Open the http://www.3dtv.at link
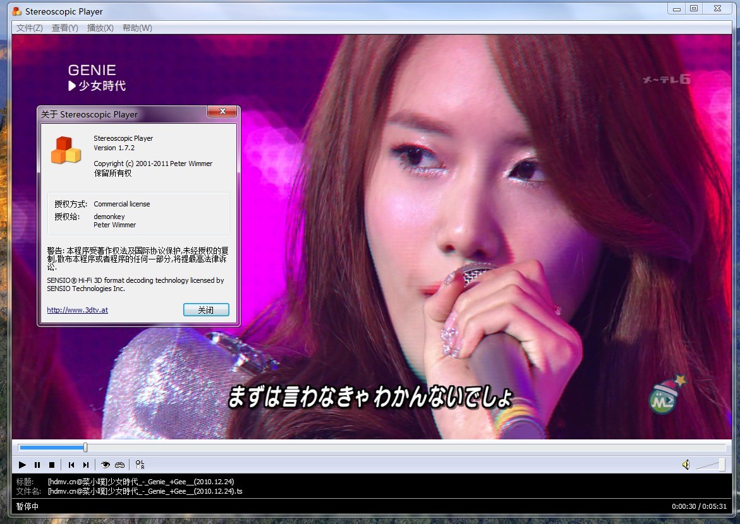 coord(77,310)
